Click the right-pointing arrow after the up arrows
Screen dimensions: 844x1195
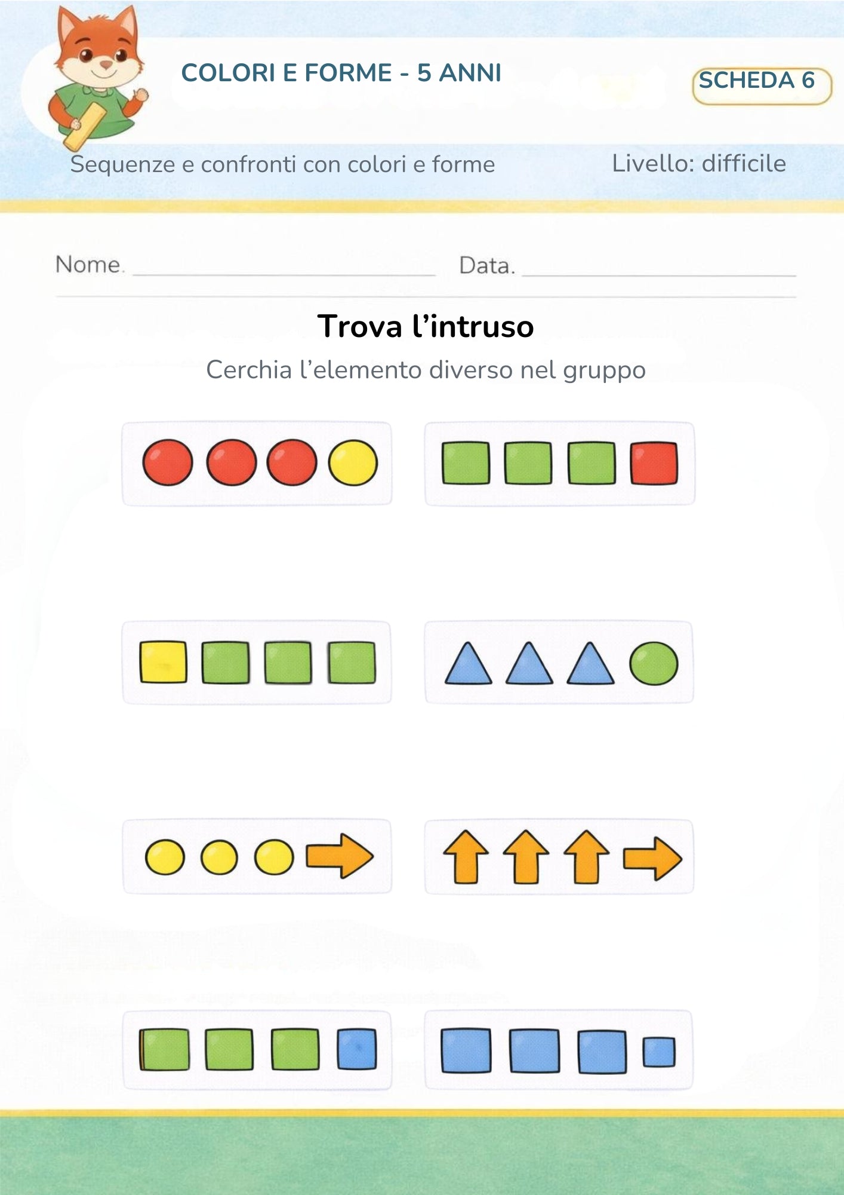[x=652, y=859]
